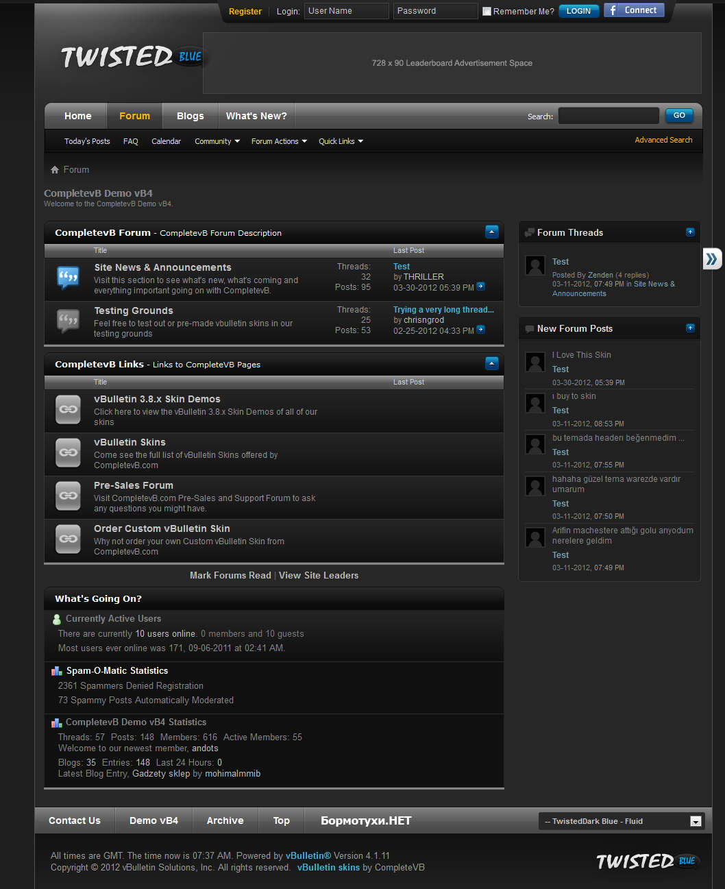Click the LOGIN button
This screenshot has width=725, height=889.
coord(579,11)
